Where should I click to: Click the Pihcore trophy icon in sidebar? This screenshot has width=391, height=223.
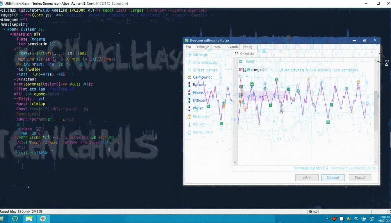point(189,116)
